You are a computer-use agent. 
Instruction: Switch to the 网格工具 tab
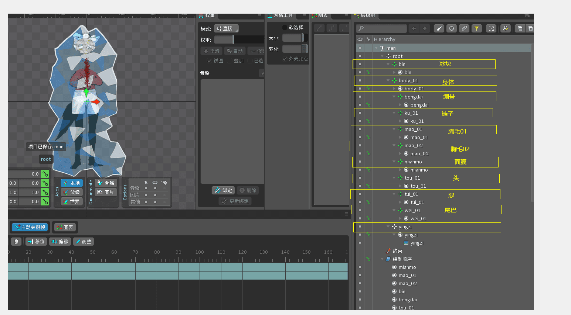pos(282,15)
